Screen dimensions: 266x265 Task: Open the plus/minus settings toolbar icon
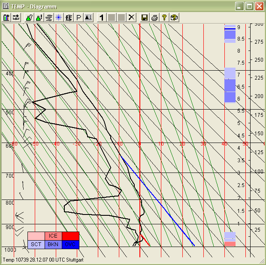point(16,18)
